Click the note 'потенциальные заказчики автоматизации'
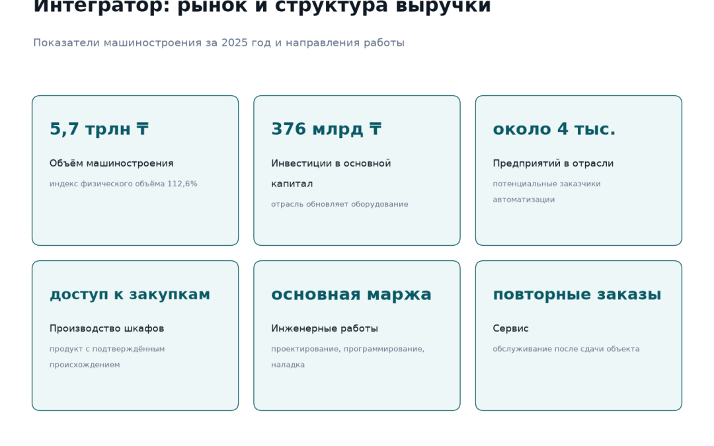Viewport: 714px width, 446px height. tap(547, 192)
